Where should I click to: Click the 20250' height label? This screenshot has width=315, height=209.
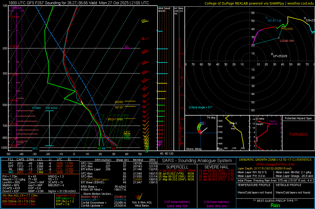[119, 102]
